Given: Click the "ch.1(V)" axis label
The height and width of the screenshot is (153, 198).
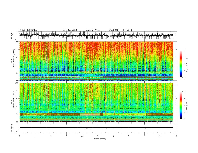Looking at the screenshot, I should pos(12,35).
